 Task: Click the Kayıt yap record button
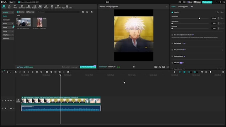[x=30, y=12]
